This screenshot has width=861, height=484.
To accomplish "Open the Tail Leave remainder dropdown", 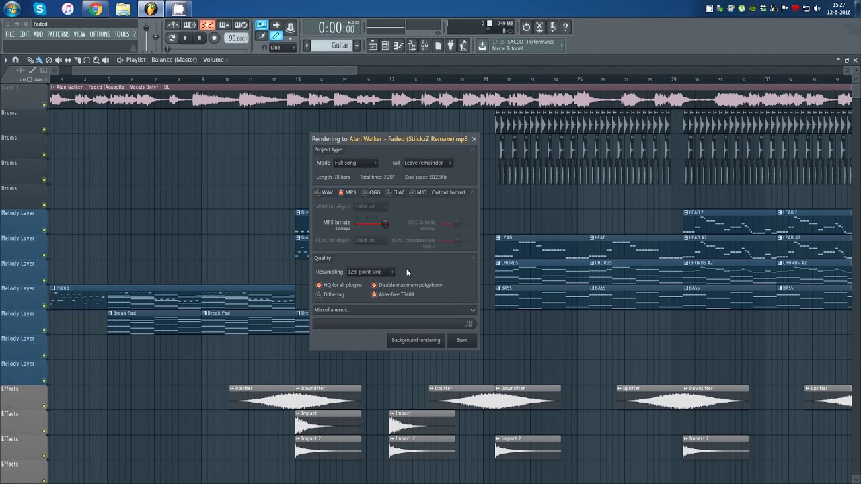I will [x=427, y=163].
